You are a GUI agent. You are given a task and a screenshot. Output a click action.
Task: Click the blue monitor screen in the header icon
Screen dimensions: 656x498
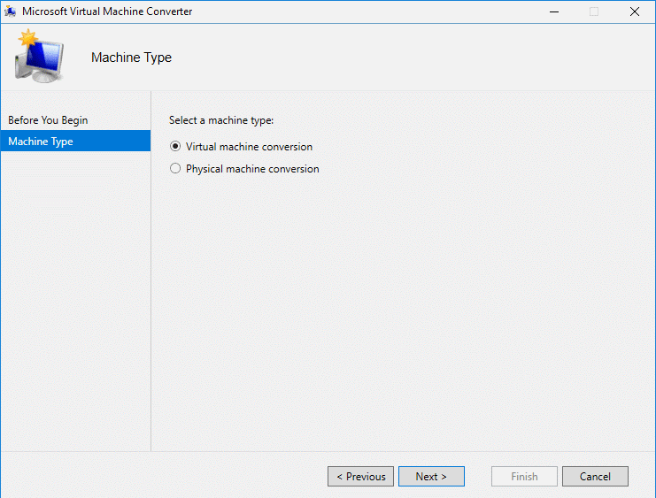point(43,56)
